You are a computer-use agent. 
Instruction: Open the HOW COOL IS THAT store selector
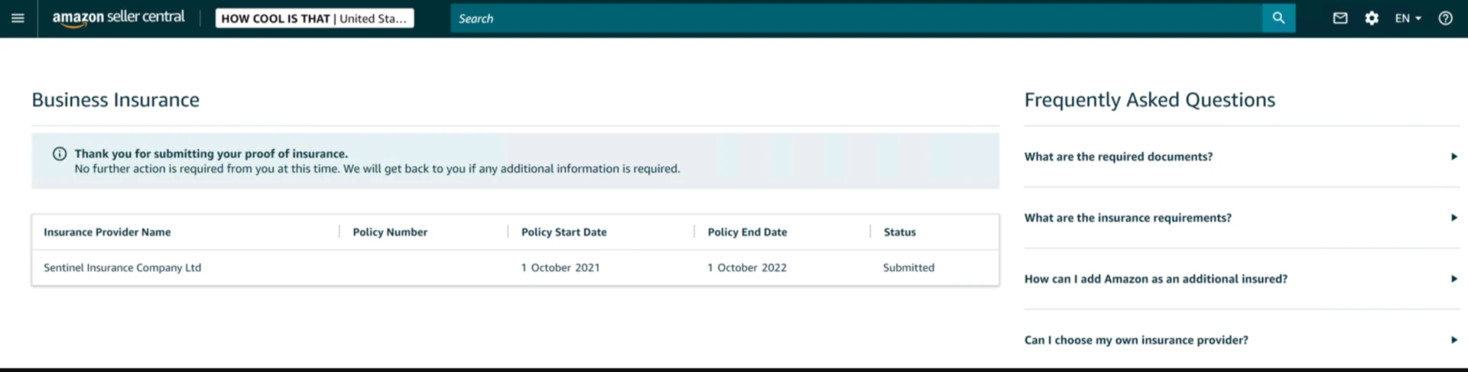point(314,18)
